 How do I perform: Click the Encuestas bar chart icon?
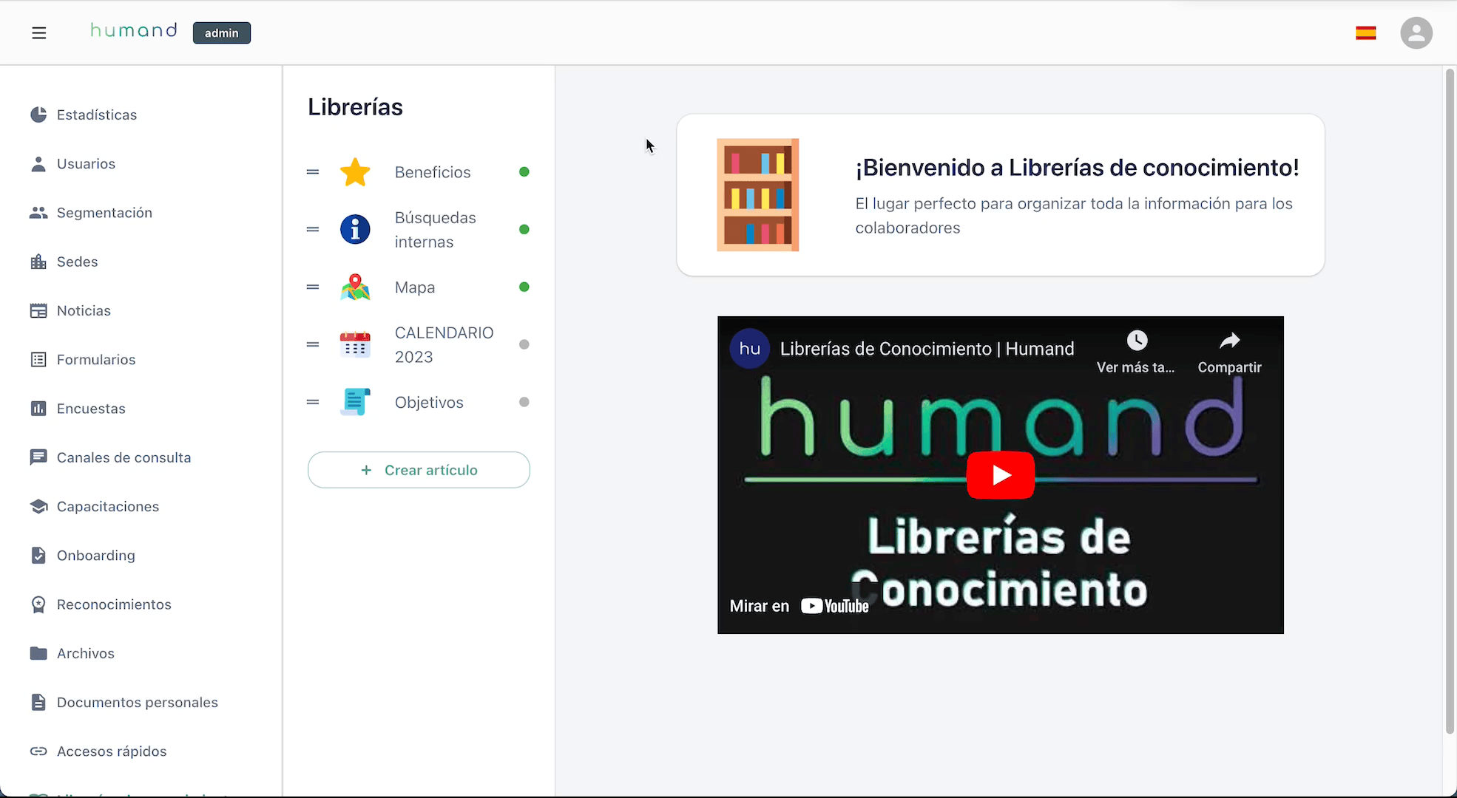38,409
